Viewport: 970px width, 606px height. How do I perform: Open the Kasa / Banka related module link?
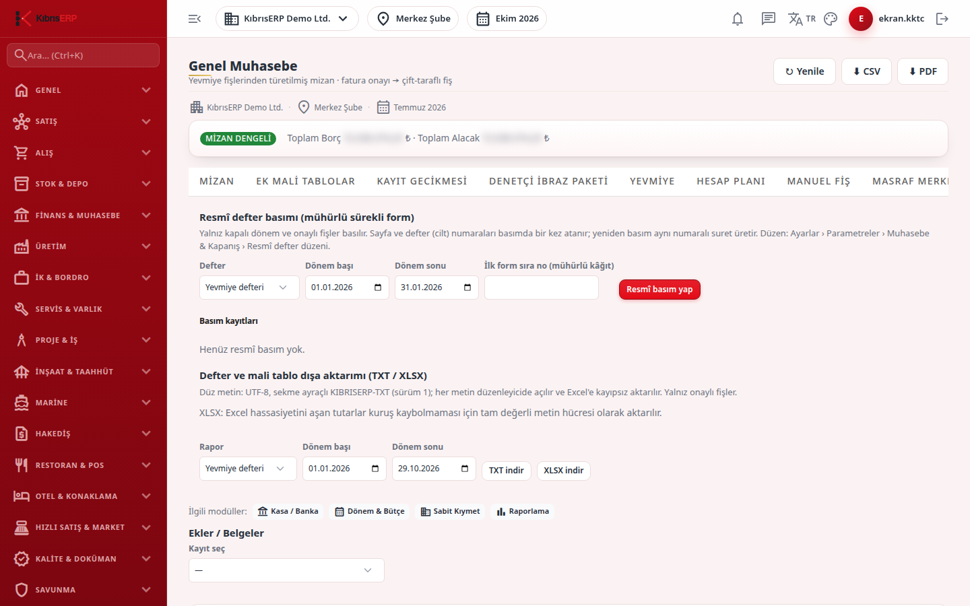pos(288,512)
